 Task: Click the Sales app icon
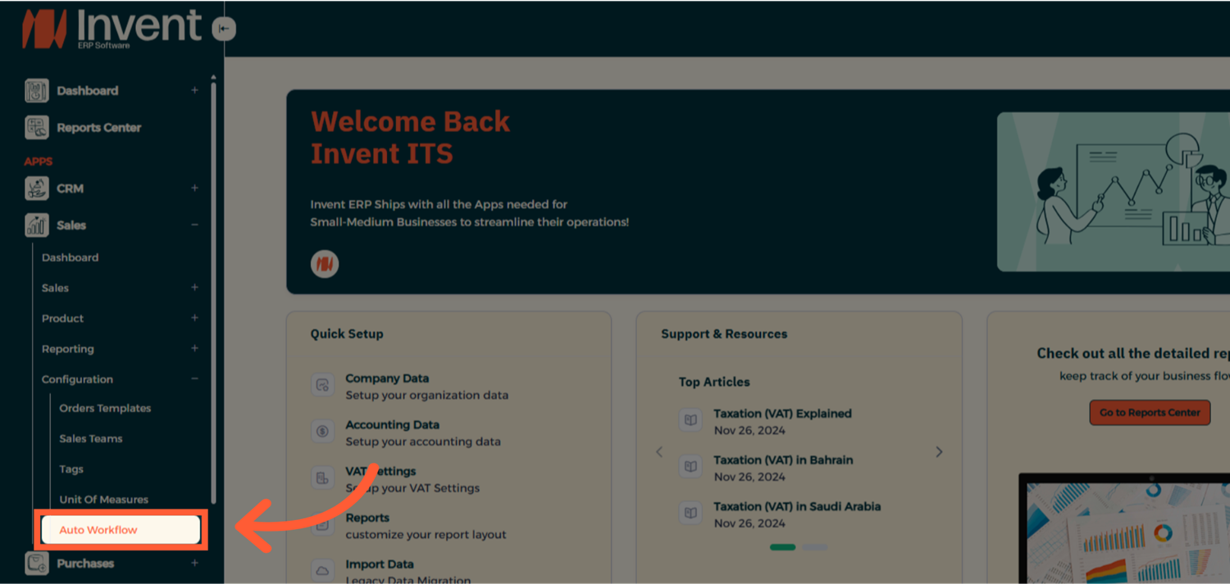(x=37, y=225)
